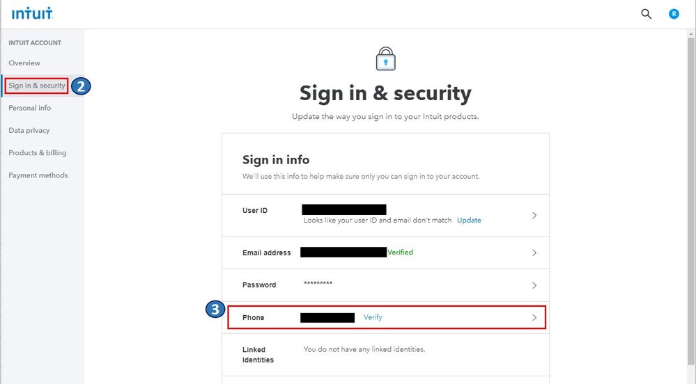Open Personal info in the sidebar
This screenshot has height=384, width=696.
point(30,108)
